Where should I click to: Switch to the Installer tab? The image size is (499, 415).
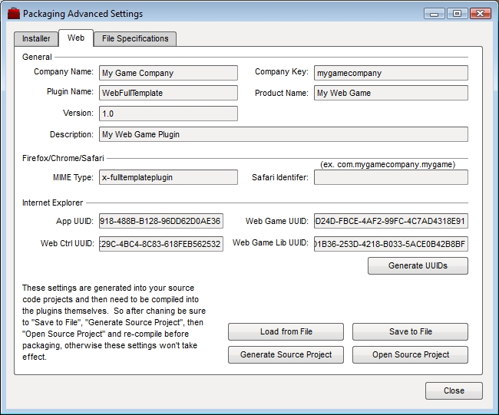[36, 39]
